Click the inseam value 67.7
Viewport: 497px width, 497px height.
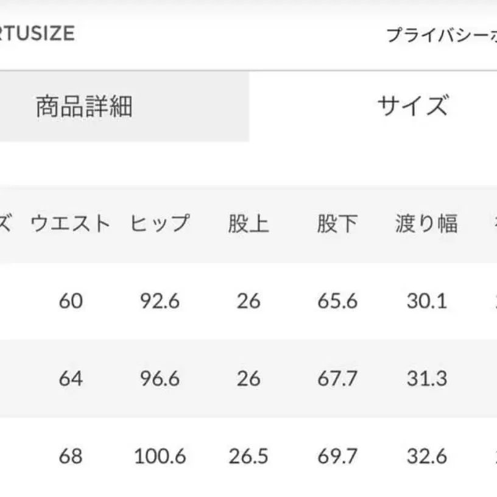pyautogui.click(x=337, y=378)
